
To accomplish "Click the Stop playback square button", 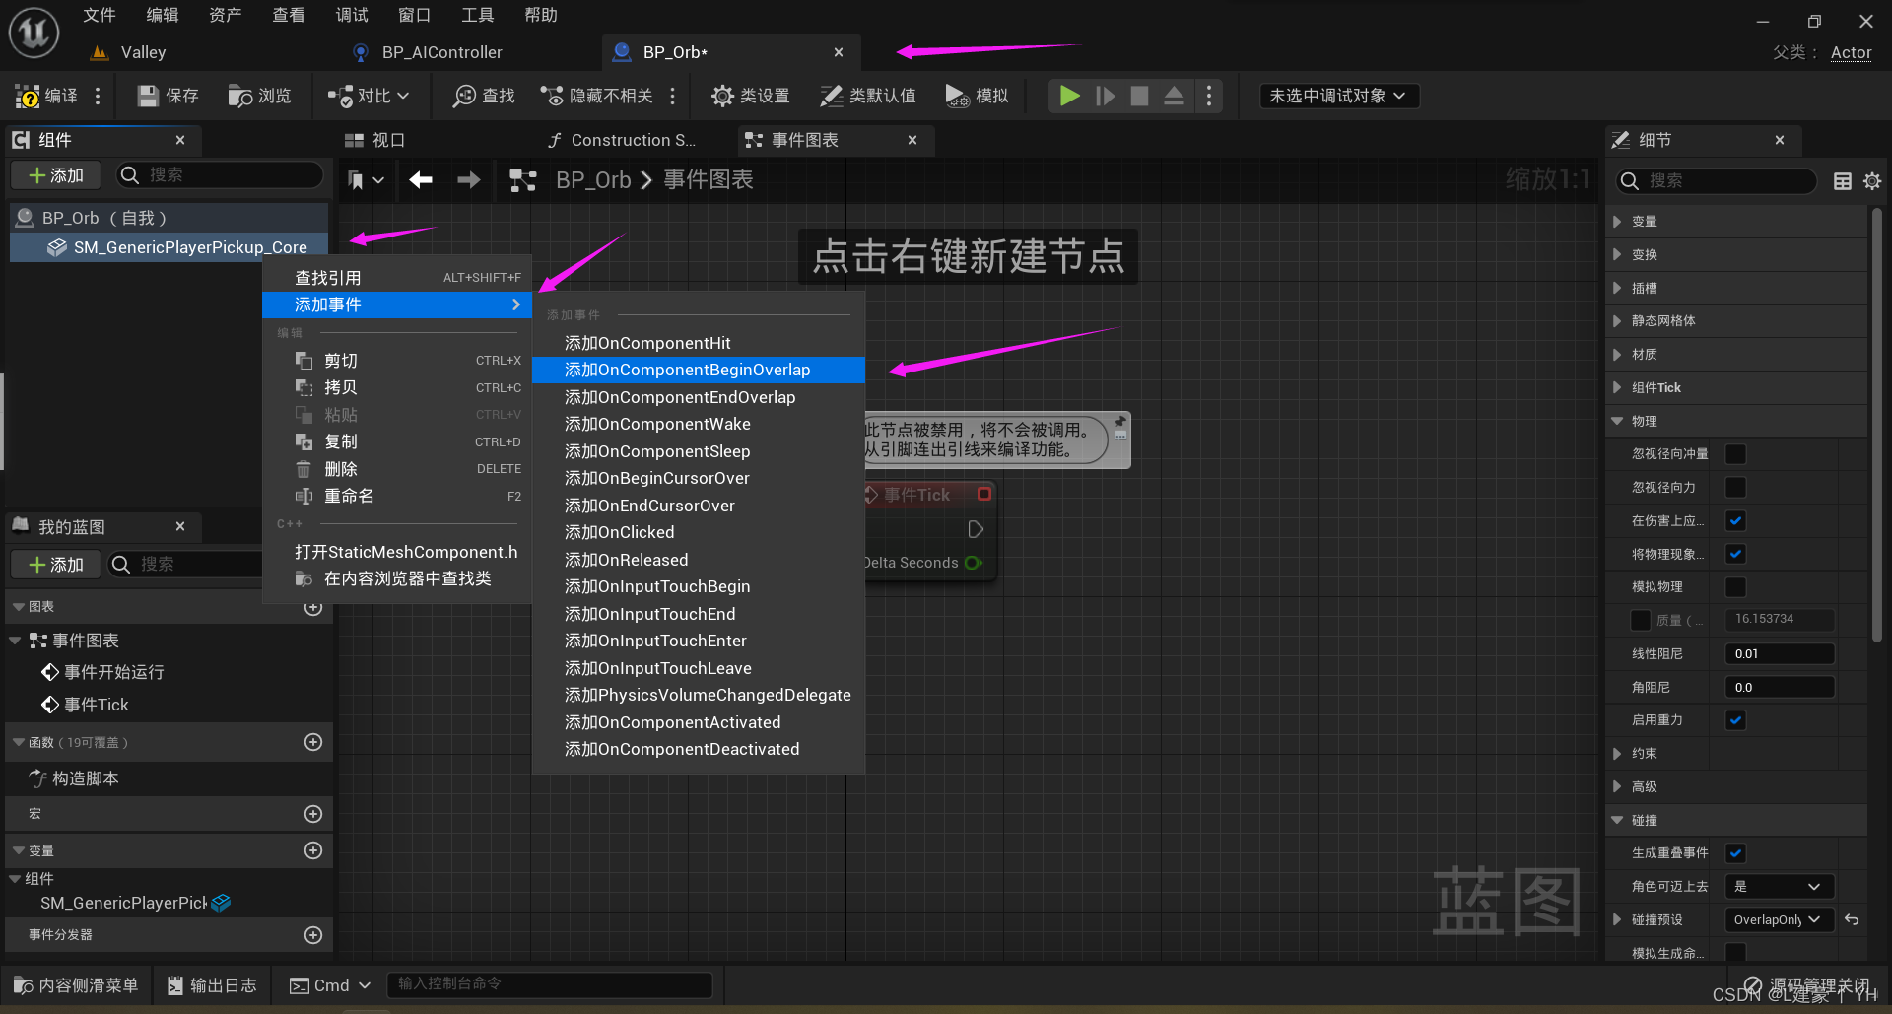I will coord(1139,96).
